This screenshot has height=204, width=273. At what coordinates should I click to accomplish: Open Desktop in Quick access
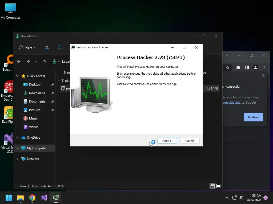point(35,84)
